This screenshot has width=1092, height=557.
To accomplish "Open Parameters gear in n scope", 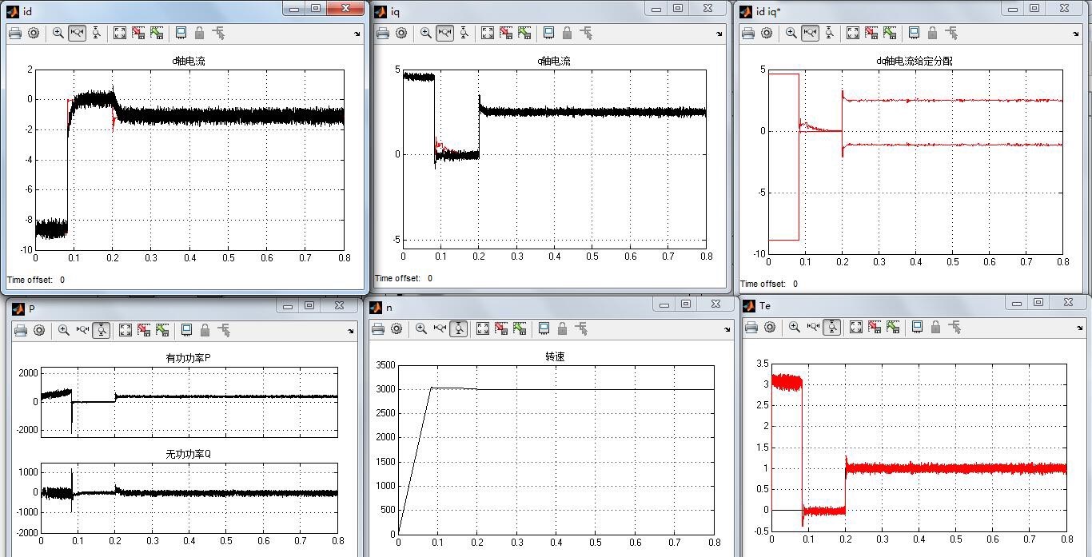I will 397,328.
